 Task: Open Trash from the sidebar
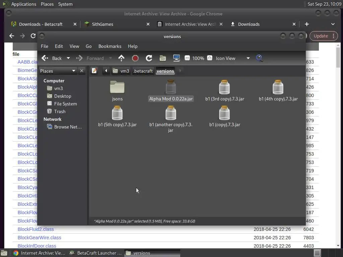point(56,111)
